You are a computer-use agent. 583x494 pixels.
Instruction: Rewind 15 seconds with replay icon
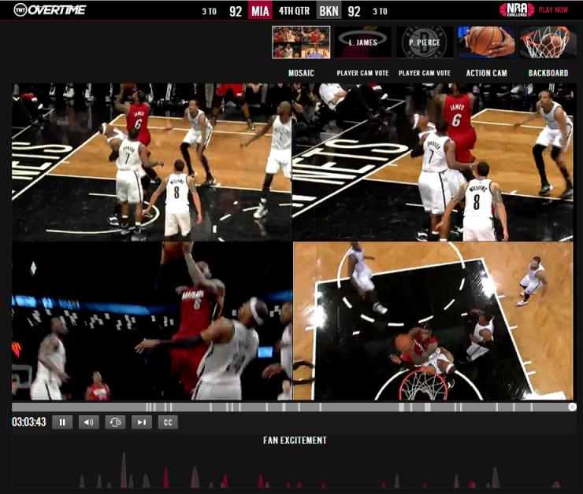click(x=115, y=422)
